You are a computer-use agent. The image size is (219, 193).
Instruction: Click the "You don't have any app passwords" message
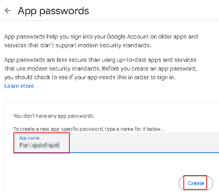[54, 116]
